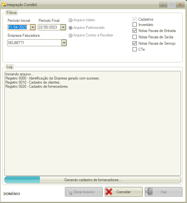Expand the Empresa Faturadora combo box

coord(64,43)
